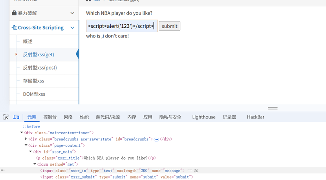Click the three-dots gutter icon on the selected row

pyautogui.click(x=3, y=170)
